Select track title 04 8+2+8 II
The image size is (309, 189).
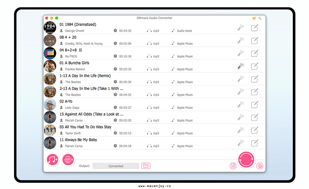[71, 50]
